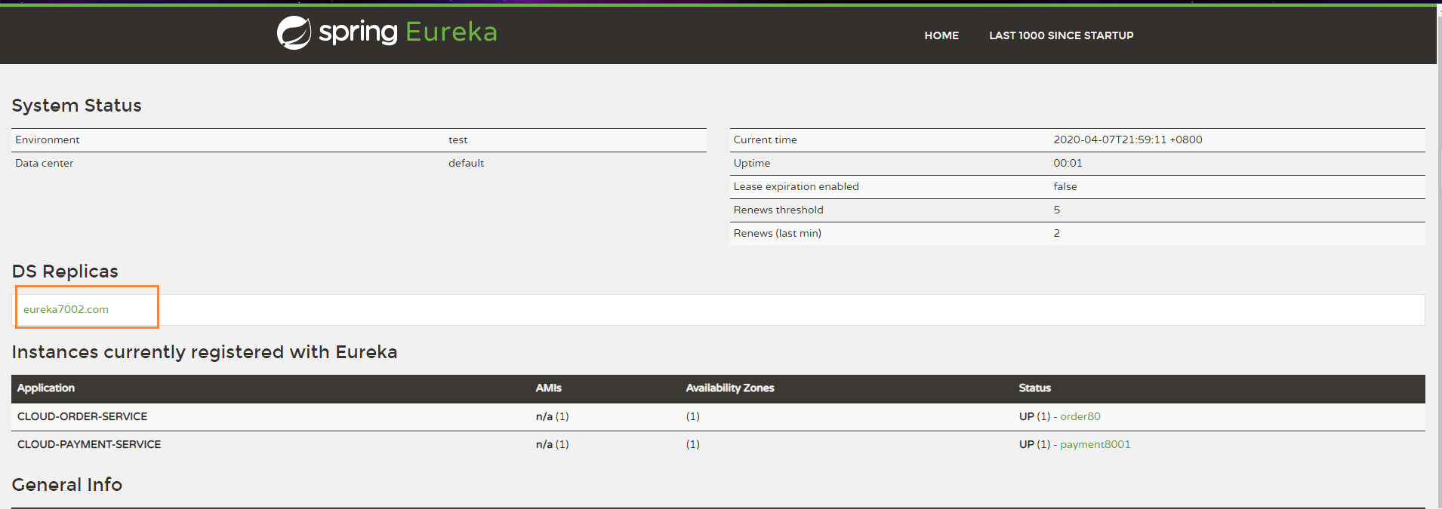The image size is (1442, 509).
Task: Click the Availability Zones column header
Action: click(x=730, y=388)
